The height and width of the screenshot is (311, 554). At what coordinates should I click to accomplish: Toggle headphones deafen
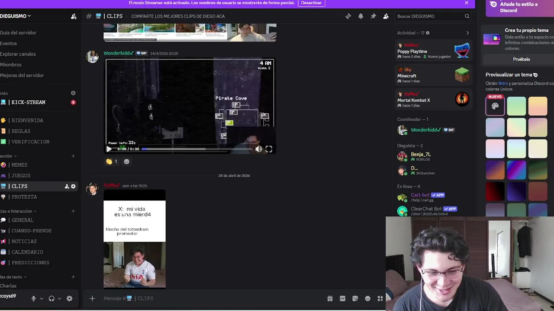click(x=52, y=298)
